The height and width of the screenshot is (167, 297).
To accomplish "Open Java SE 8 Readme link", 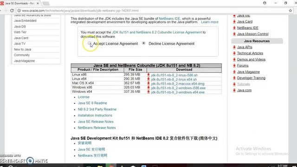I will [92, 103].
